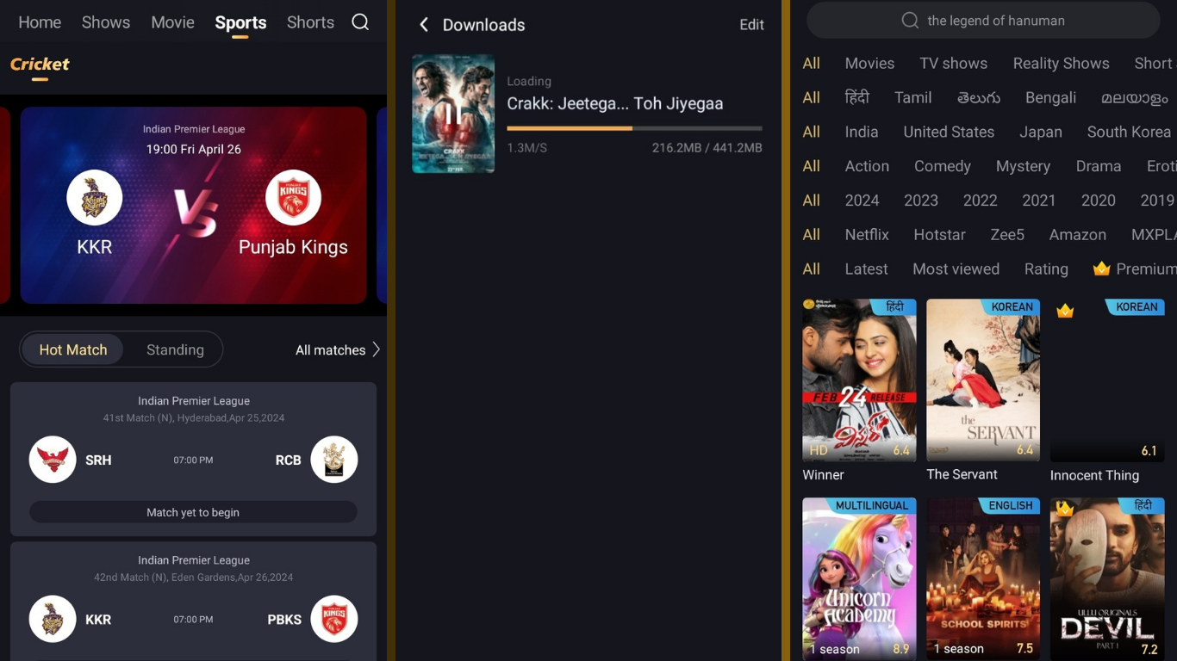Viewport: 1177px width, 661px height.
Task: Click the magnifier icon in the search field
Action: coord(910,21)
